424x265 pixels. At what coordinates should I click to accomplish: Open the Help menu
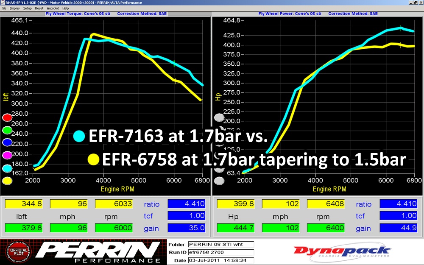[x=65, y=8]
